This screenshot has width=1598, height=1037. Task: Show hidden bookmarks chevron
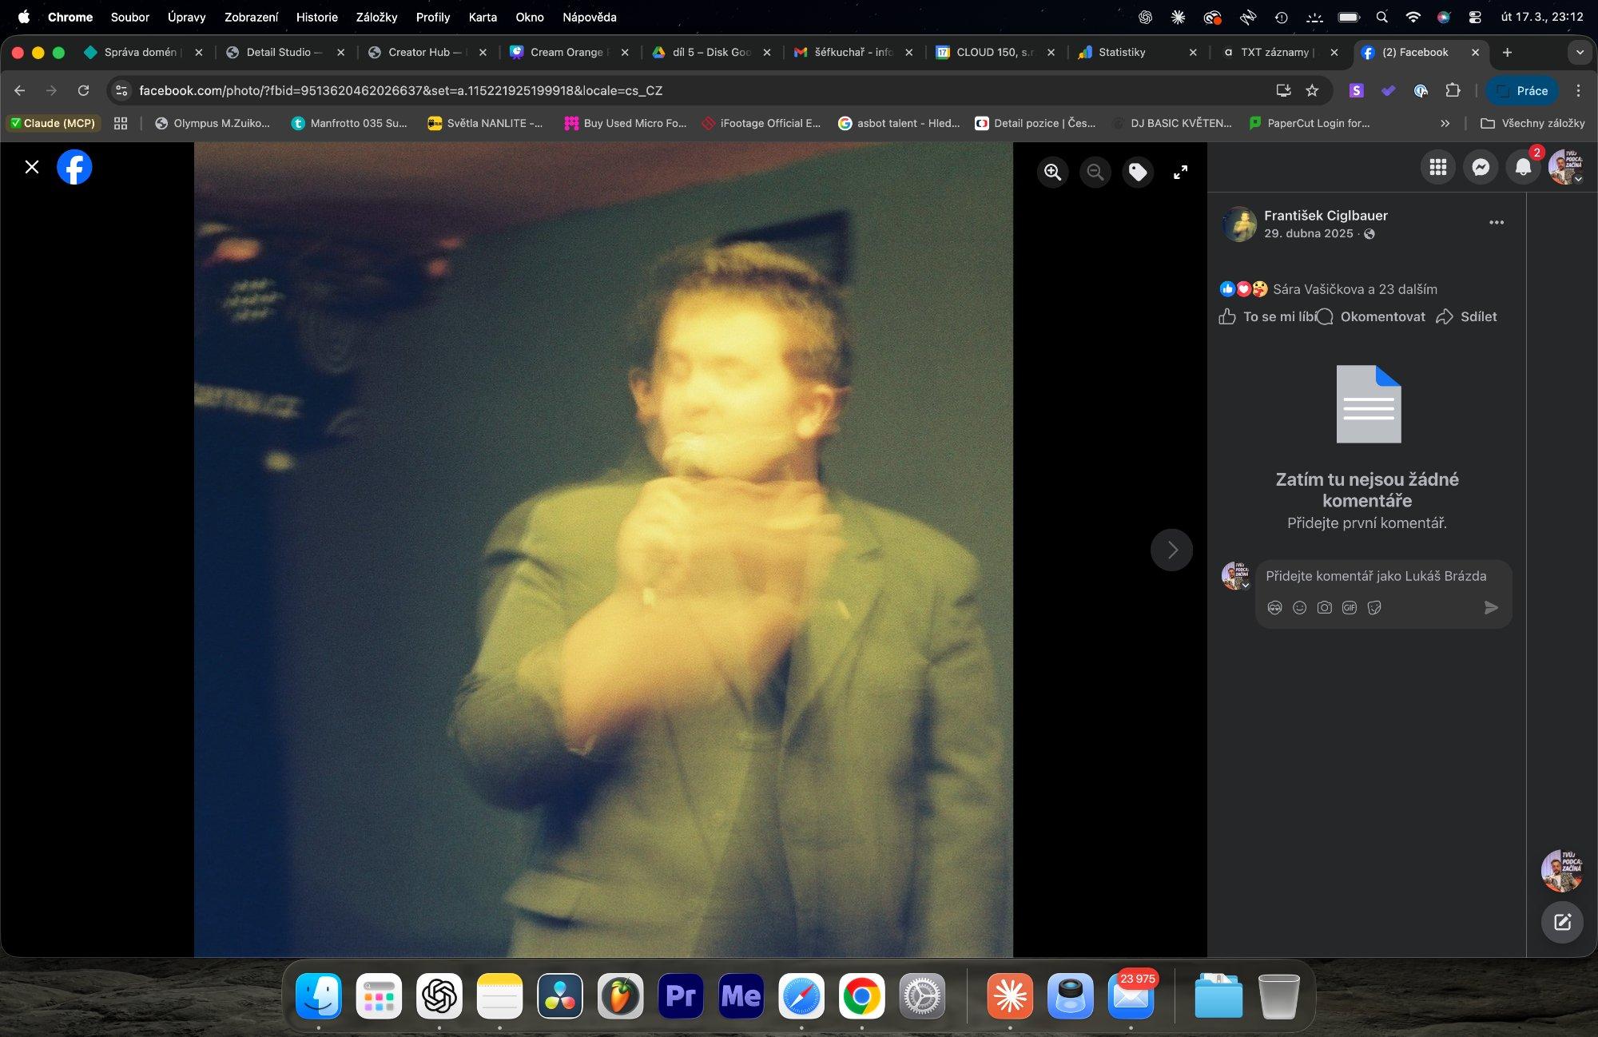click(x=1445, y=123)
